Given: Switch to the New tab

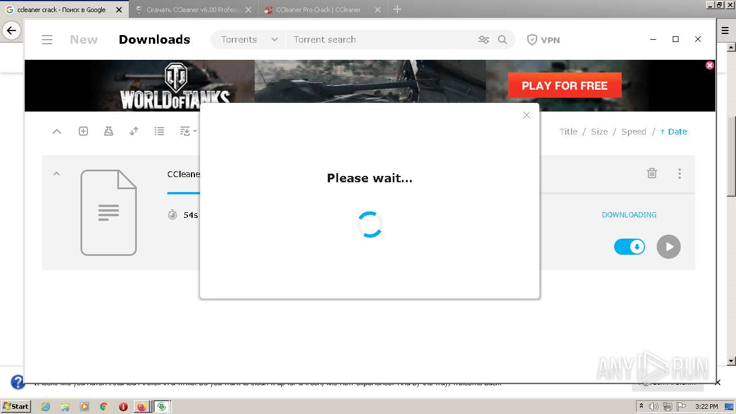Looking at the screenshot, I should [x=84, y=40].
